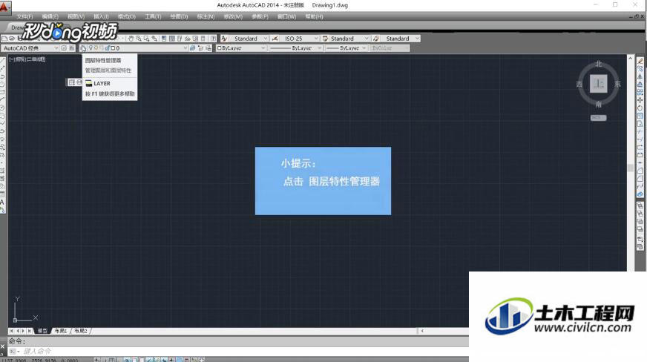The image size is (647, 362).
Task: Open the 文件(F) menu
Action: click(x=24, y=16)
